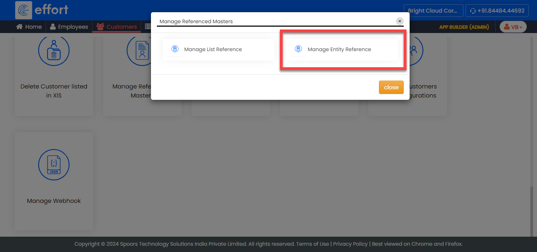Click the Manage Entity Reference icon
This screenshot has height=252, width=537.
[x=298, y=49]
